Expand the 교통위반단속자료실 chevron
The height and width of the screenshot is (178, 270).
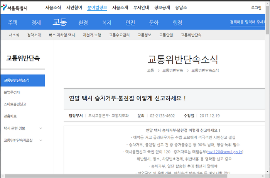41,140
